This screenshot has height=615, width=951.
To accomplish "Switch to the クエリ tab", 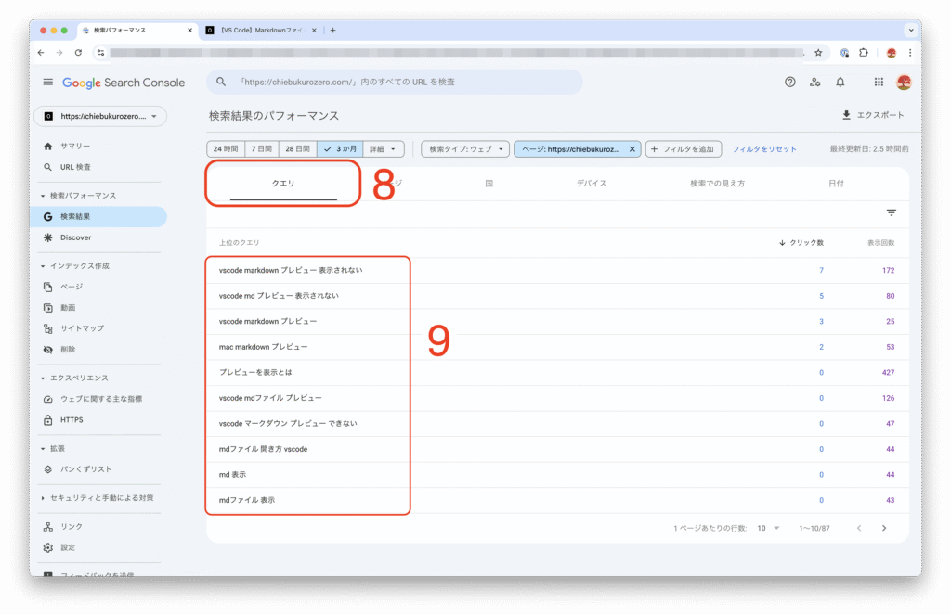I will coord(283,184).
